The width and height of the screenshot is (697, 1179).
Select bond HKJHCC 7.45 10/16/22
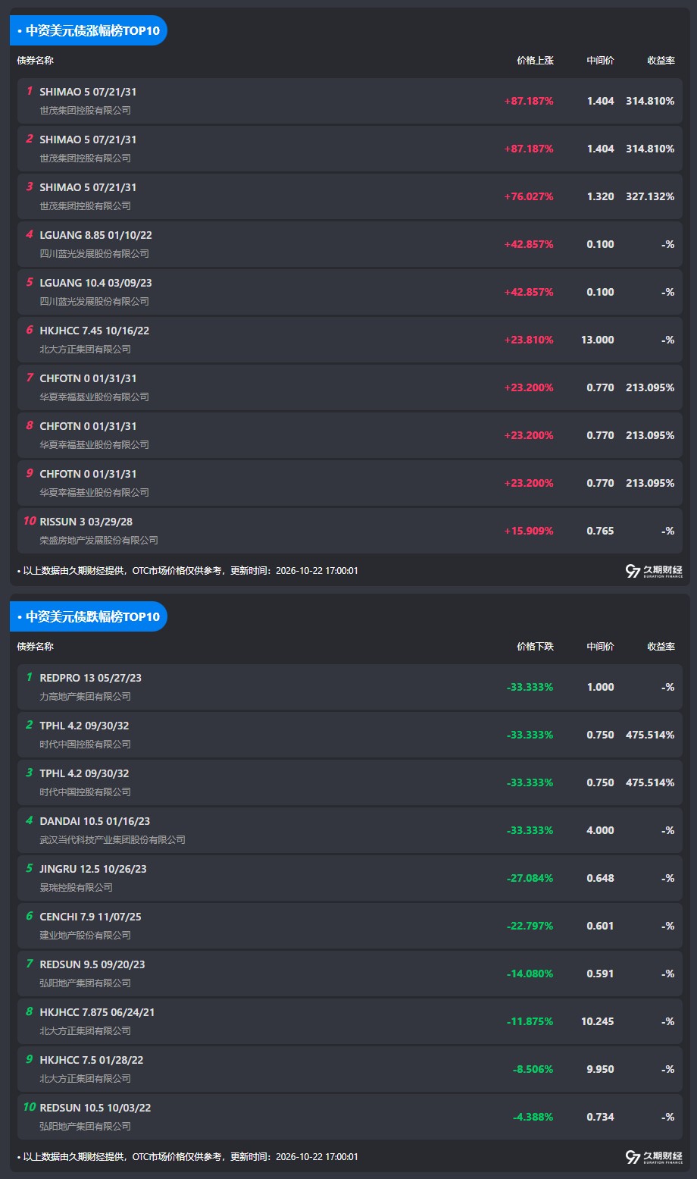pyautogui.click(x=350, y=340)
